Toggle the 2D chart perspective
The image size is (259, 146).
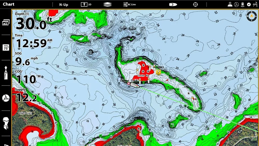[x=86, y=4]
